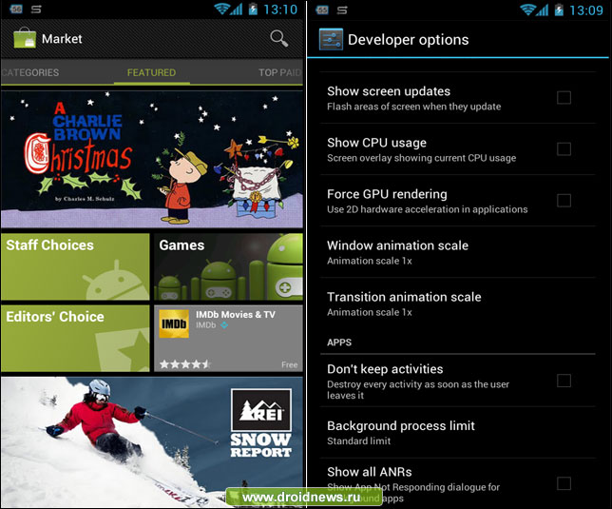Open Background process limit setting

(x=458, y=433)
